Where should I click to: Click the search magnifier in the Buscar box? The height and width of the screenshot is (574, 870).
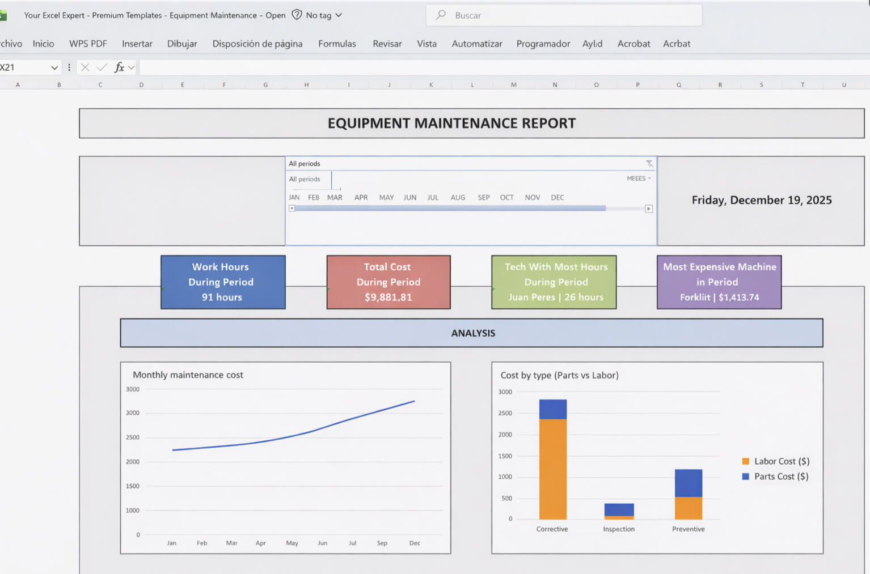[x=441, y=15]
